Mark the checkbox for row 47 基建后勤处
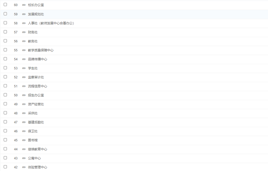The height and width of the screenshot is (171, 268). point(5,122)
